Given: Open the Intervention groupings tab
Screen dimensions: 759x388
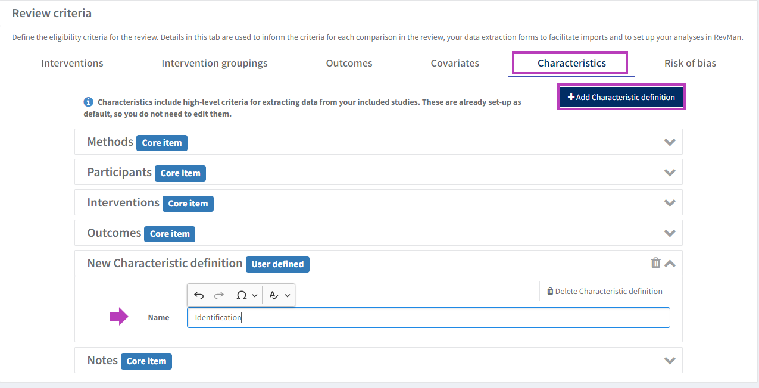Looking at the screenshot, I should coord(214,63).
